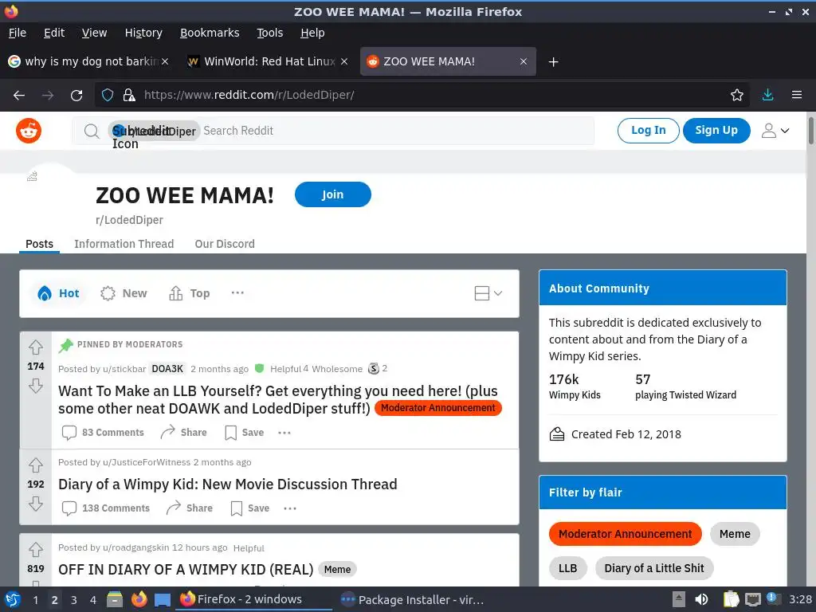Upvote the pinned LLB moderator post

pyautogui.click(x=35, y=347)
